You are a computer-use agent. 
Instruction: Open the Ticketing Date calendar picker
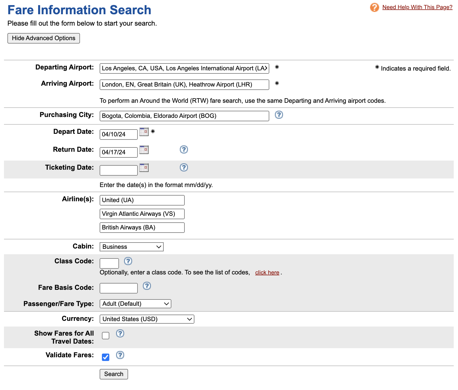pos(144,168)
